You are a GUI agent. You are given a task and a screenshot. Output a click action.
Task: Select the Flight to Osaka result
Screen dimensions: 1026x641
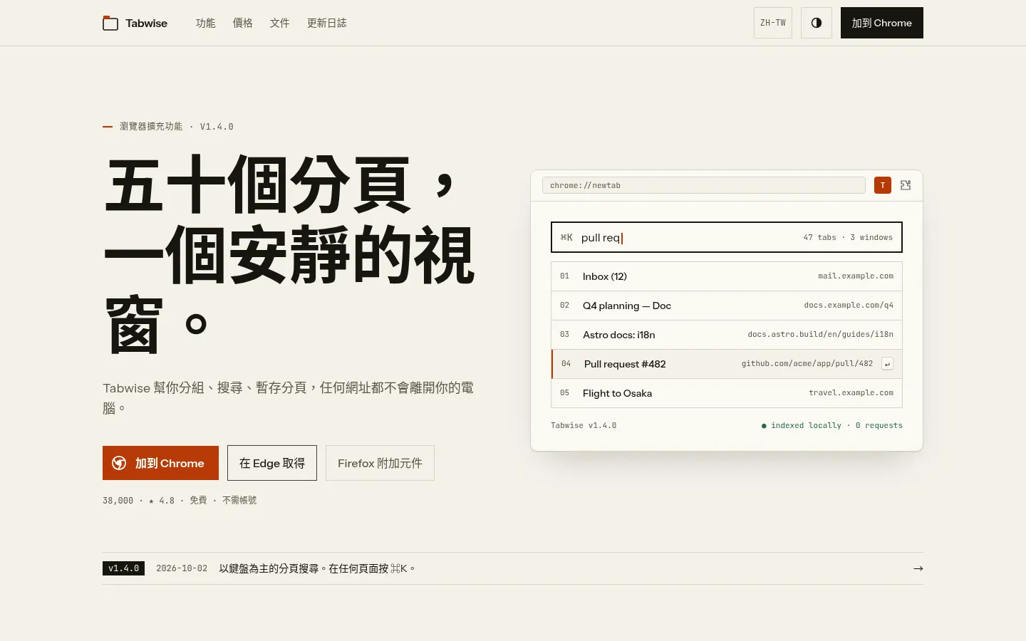coord(727,393)
